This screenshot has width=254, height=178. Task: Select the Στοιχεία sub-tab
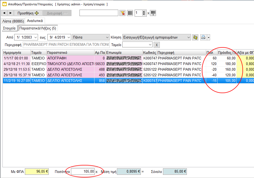coord(9,28)
